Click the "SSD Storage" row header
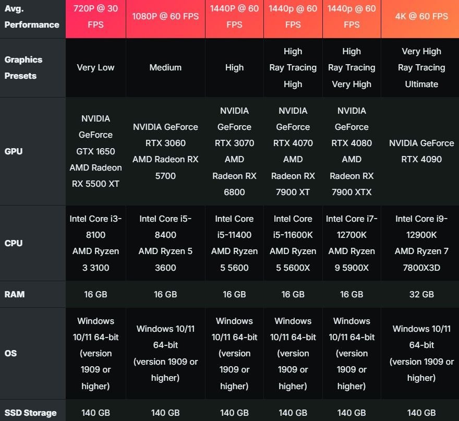Viewport: 459px width, 421px height. [32, 411]
